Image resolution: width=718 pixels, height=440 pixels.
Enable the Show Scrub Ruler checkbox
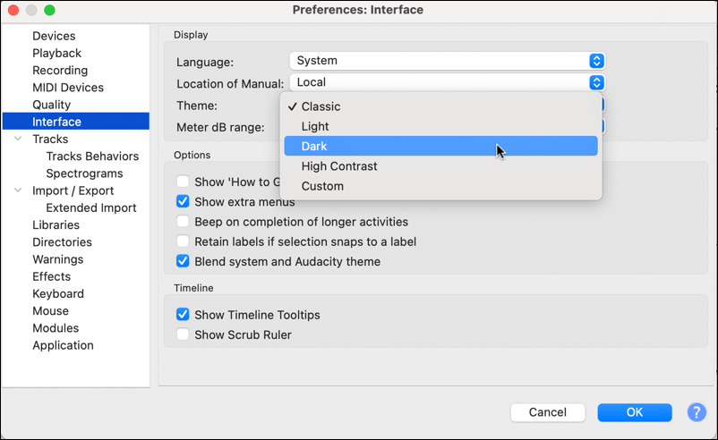[183, 335]
